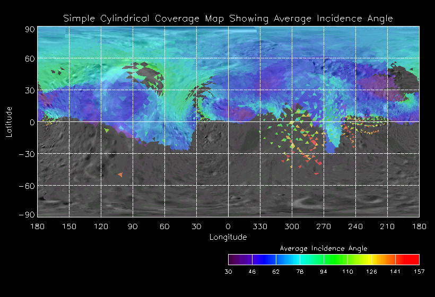Click the longitude tick label 270
Image resolution: width=435 pixels, height=297 pixels.
pyautogui.click(x=324, y=227)
